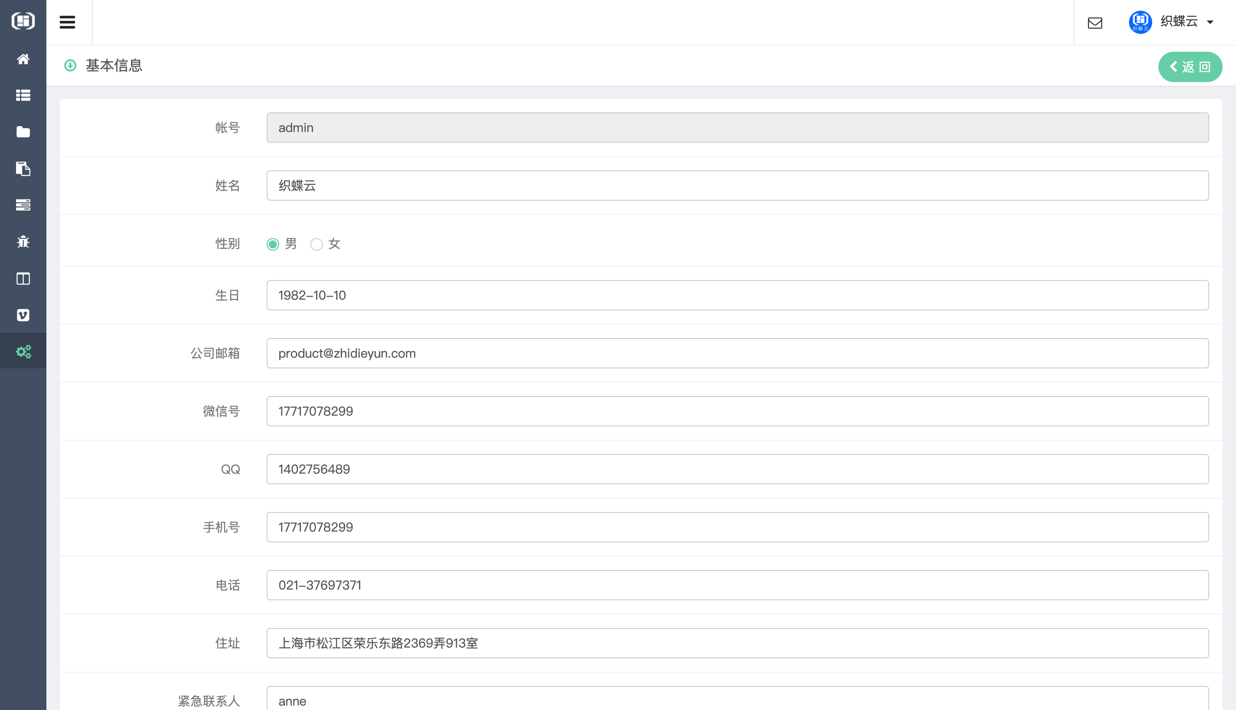
Task: Open the bug icon in sidebar
Action: tap(23, 242)
